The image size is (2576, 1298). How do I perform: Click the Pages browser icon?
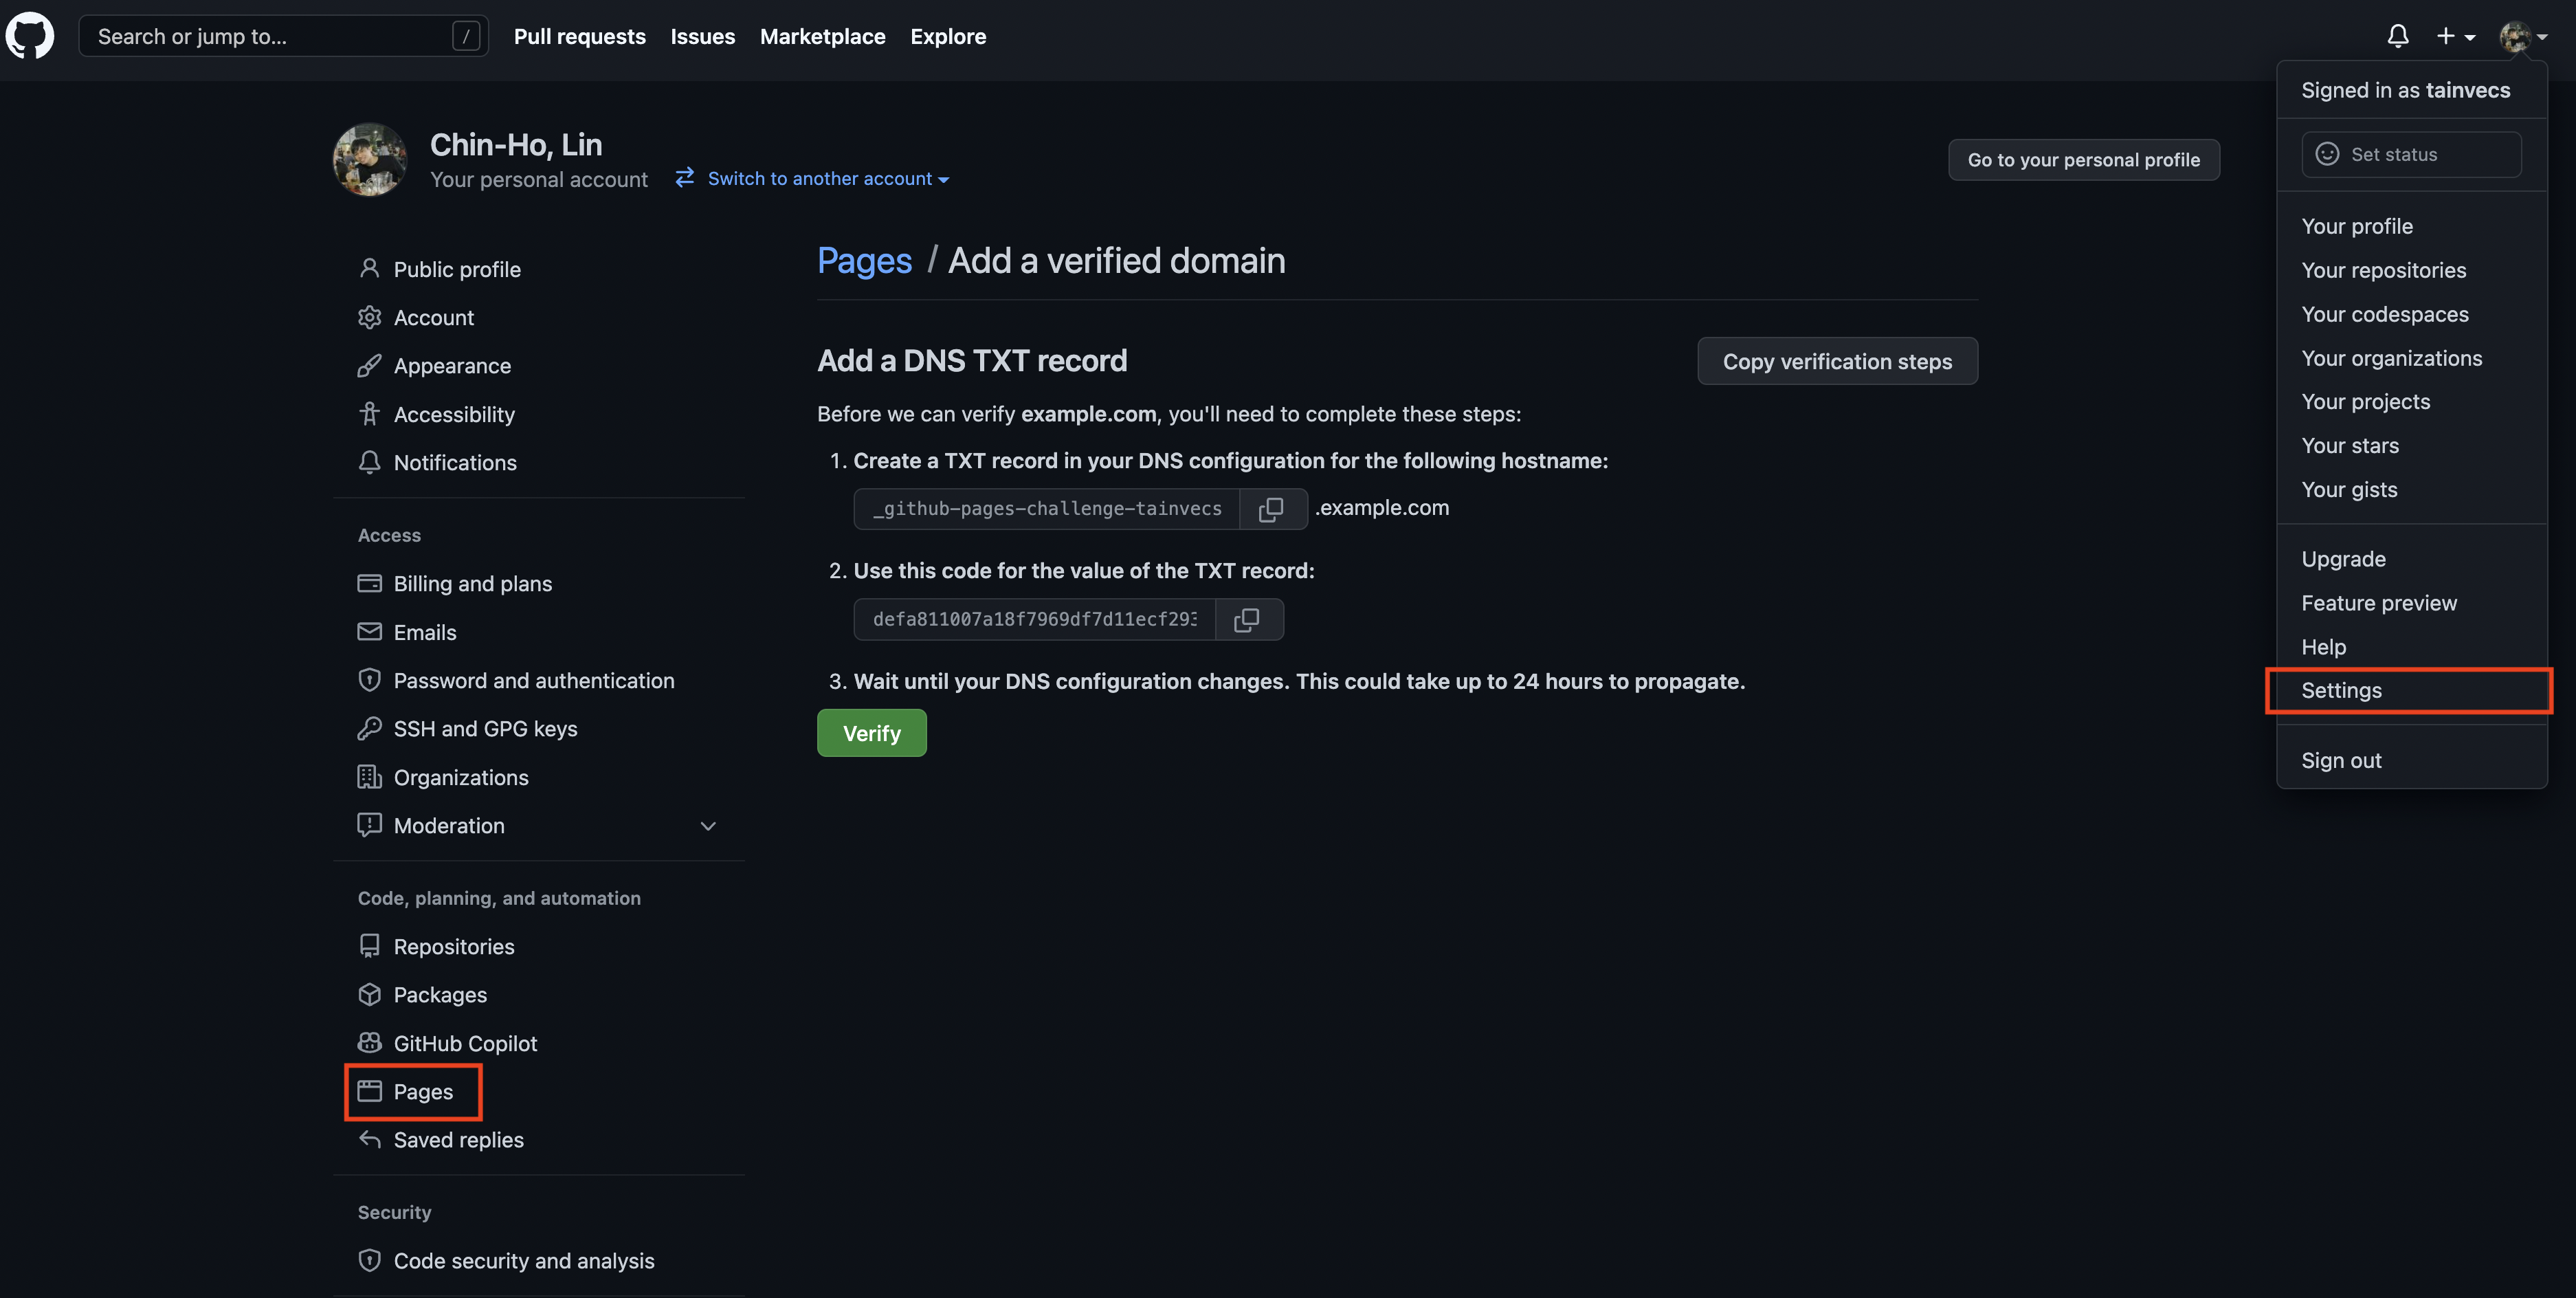(369, 1091)
